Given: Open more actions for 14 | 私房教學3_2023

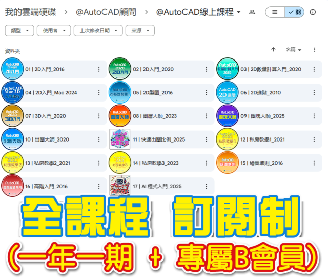Looking at the screenshot, I should 207,163.
